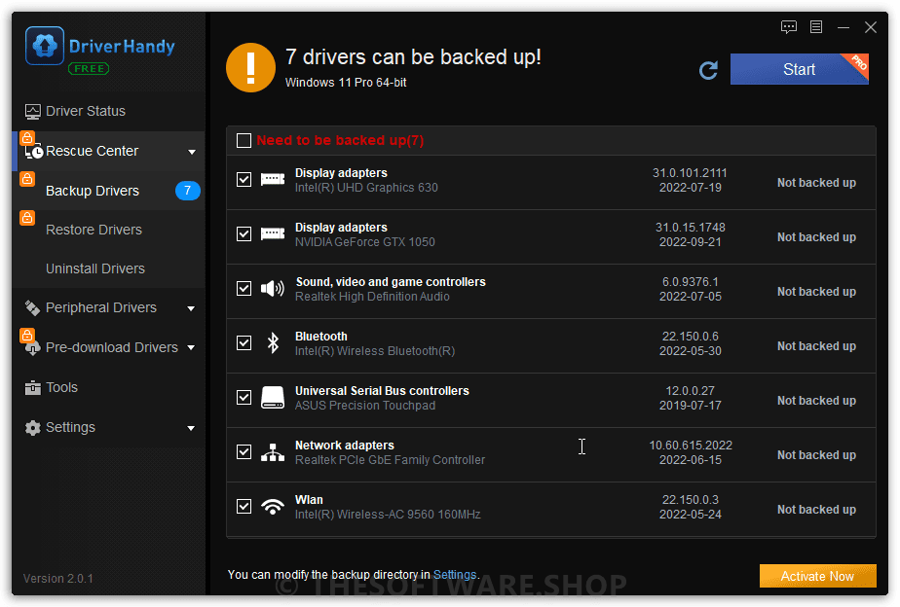Open Uninstall Drivers
900x607 pixels.
[108, 268]
